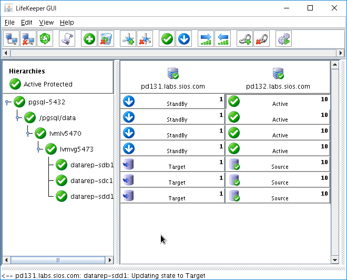This screenshot has height=280, width=347.
Task: Collapse the pgsql-5432 tree node
Action: click(7, 102)
